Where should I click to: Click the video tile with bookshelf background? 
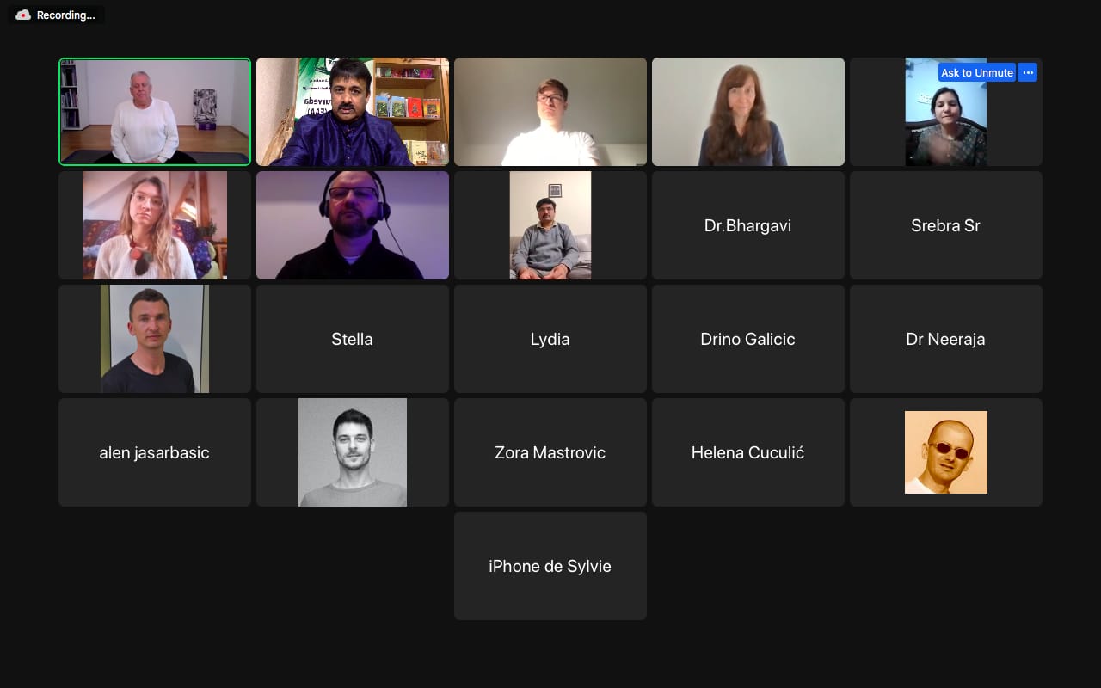pyautogui.click(x=353, y=112)
